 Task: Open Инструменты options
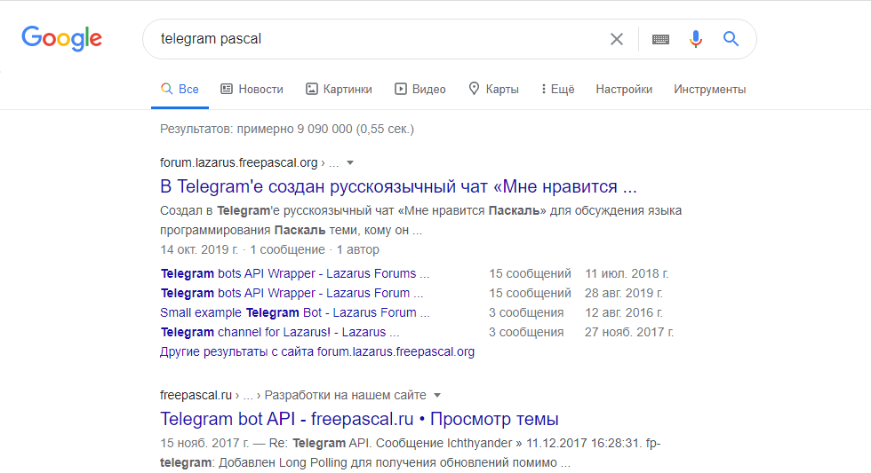coord(709,90)
